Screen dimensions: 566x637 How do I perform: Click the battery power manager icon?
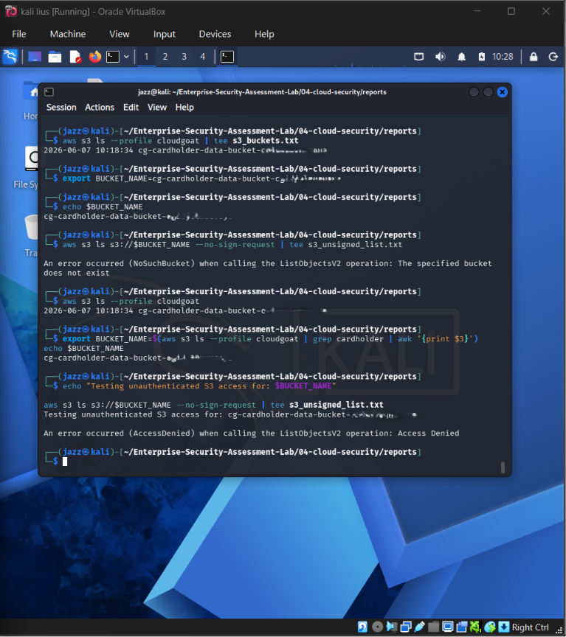point(481,57)
